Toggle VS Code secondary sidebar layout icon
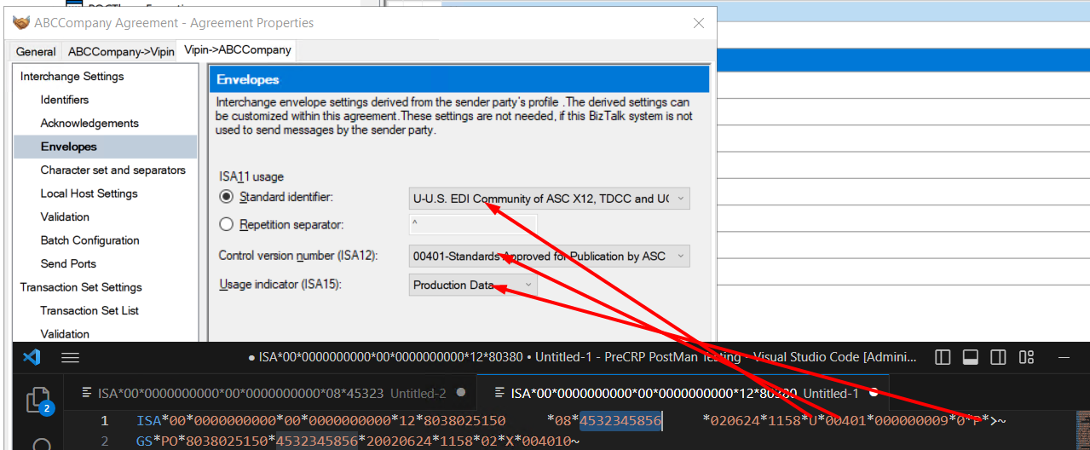 click(998, 357)
